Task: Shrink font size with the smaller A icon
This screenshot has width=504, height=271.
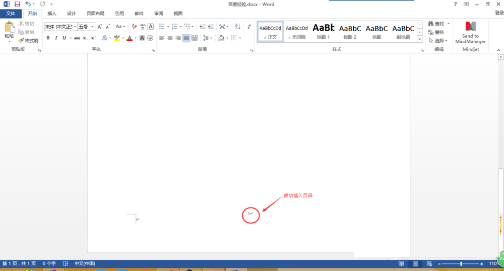Action: click(108, 27)
